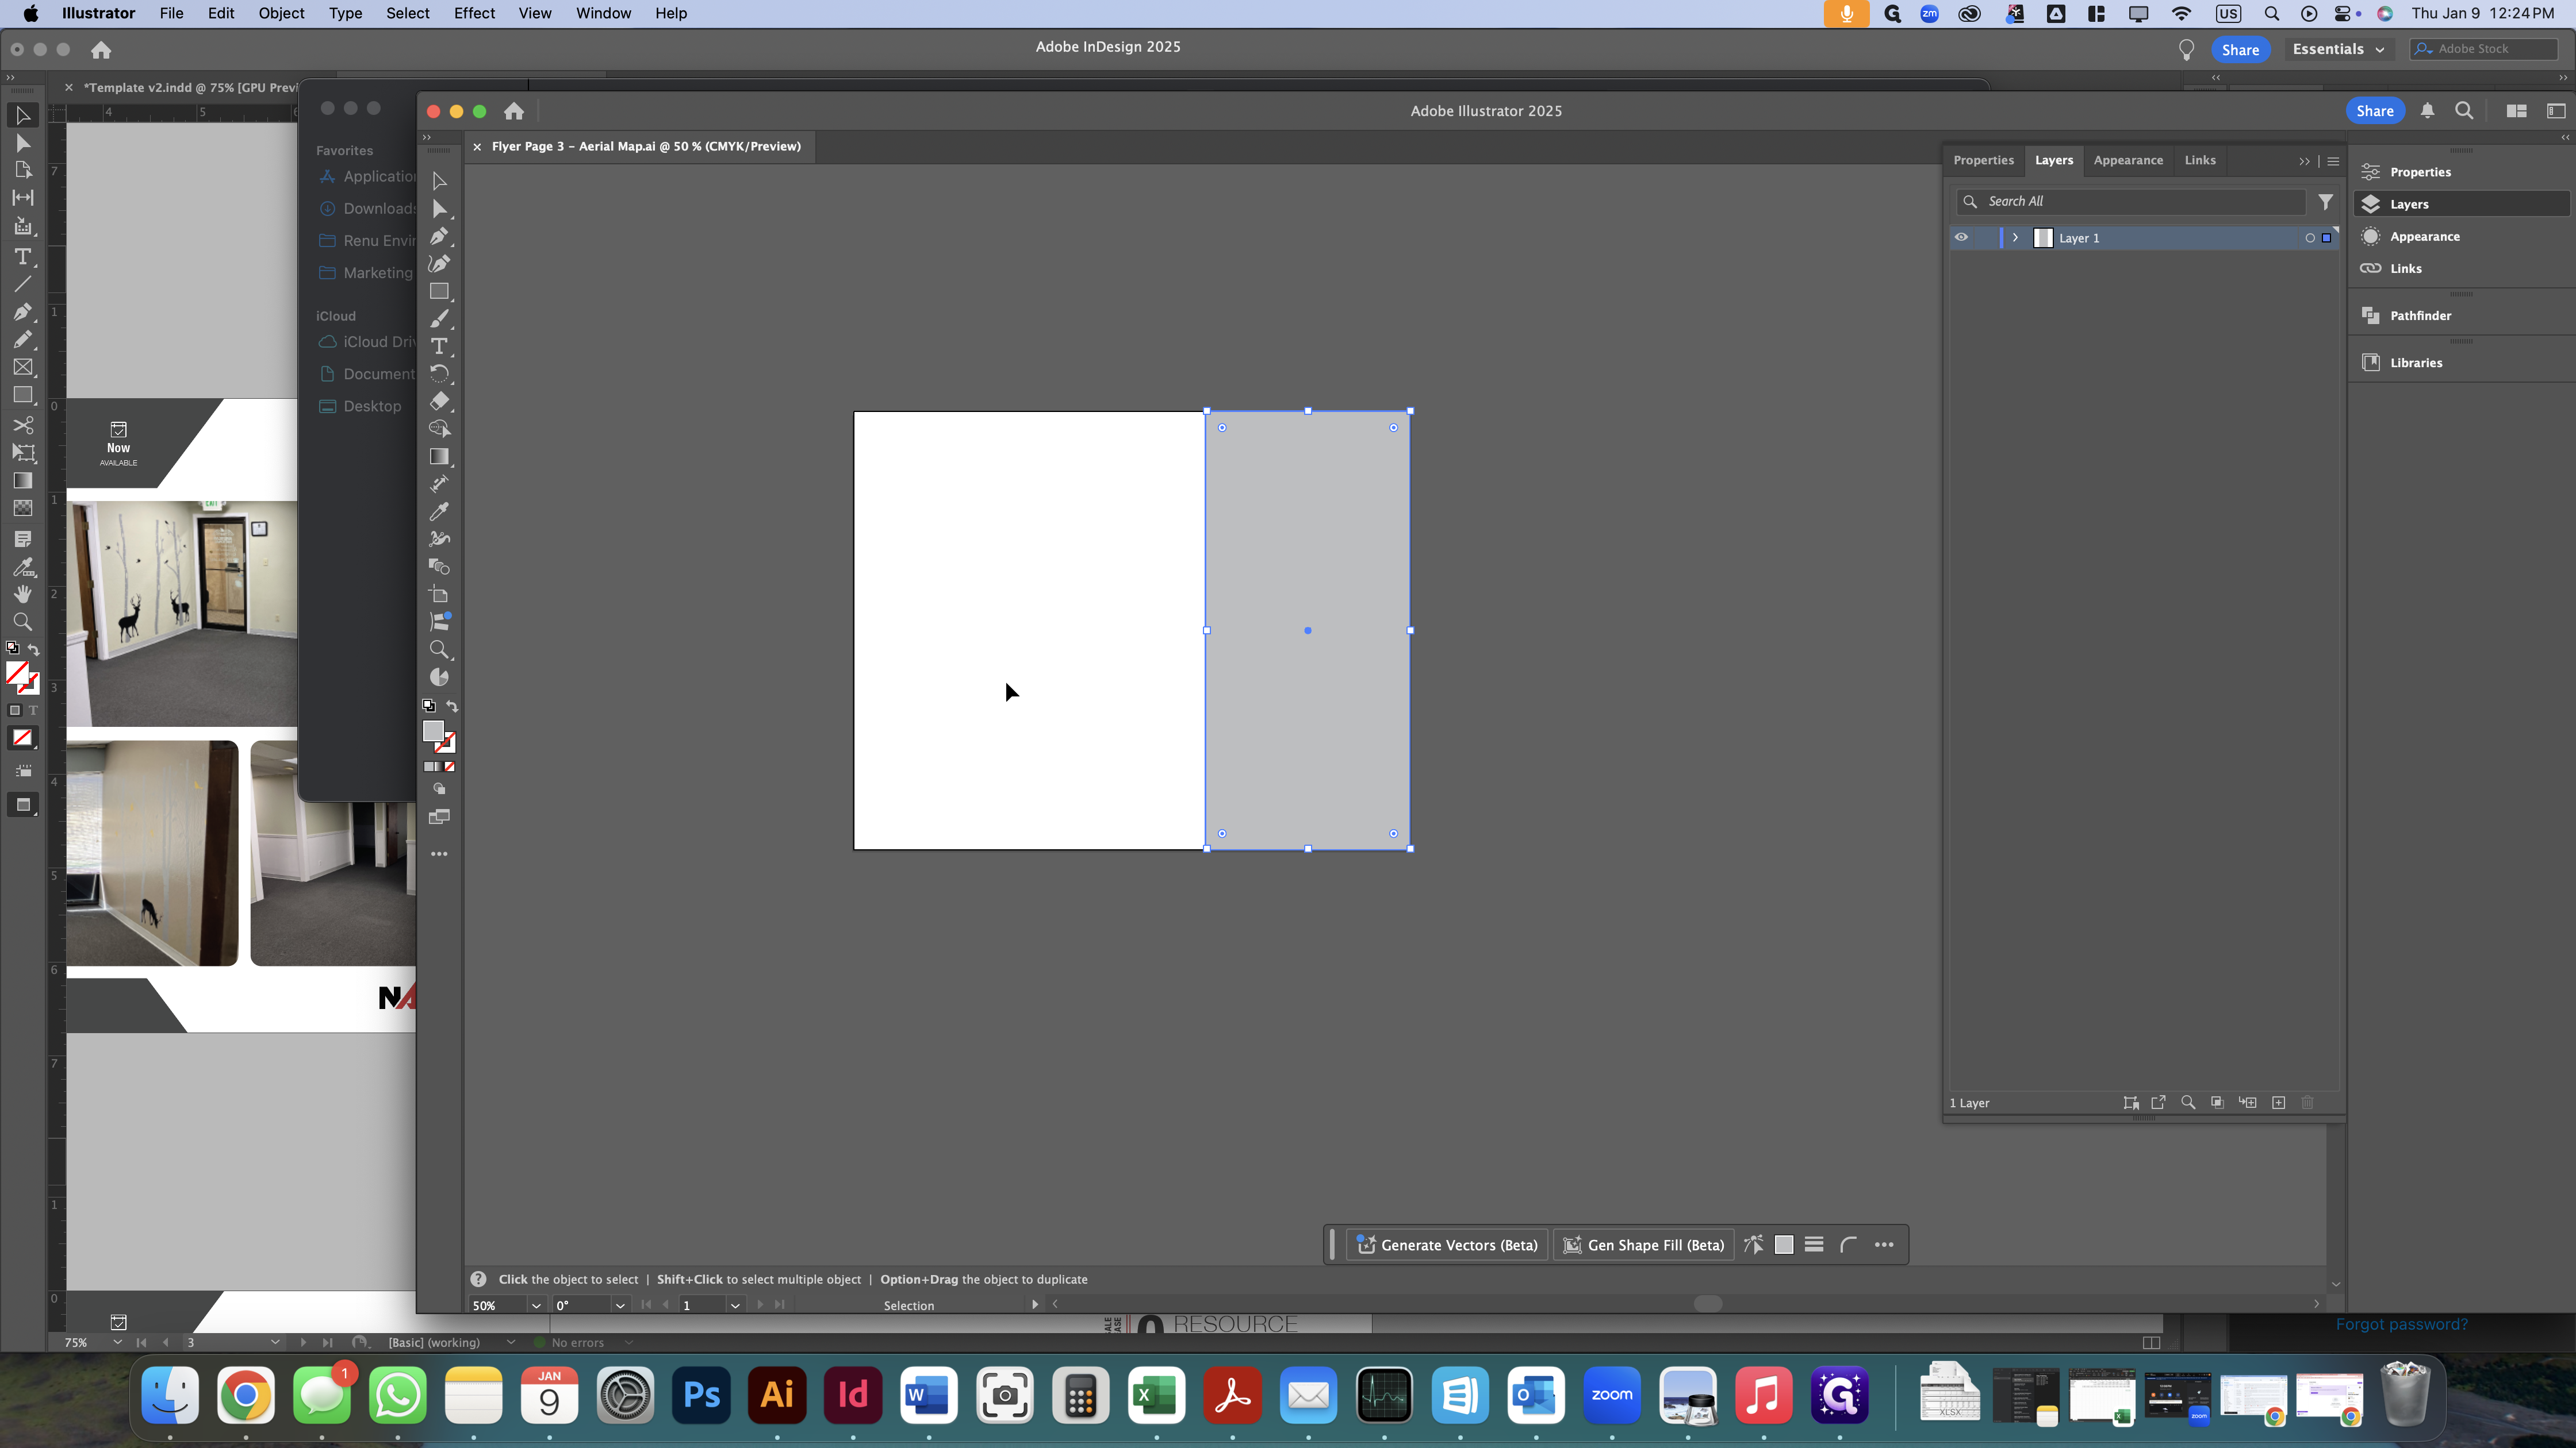This screenshot has width=2576, height=1448.
Task: Select the Rectangle tool in Illustrator
Action: click(x=439, y=291)
